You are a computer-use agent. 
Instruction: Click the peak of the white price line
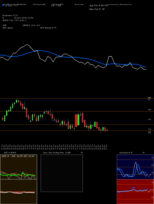[x=27, y=45]
